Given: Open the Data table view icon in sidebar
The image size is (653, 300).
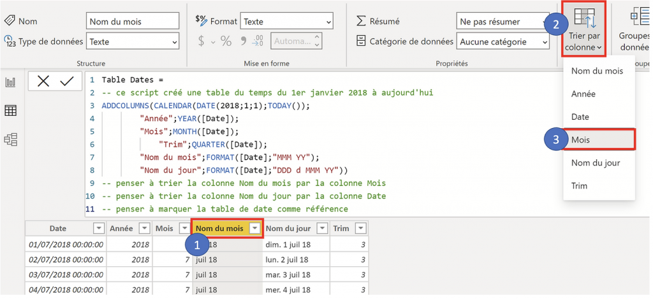Looking at the screenshot, I should tap(10, 111).
